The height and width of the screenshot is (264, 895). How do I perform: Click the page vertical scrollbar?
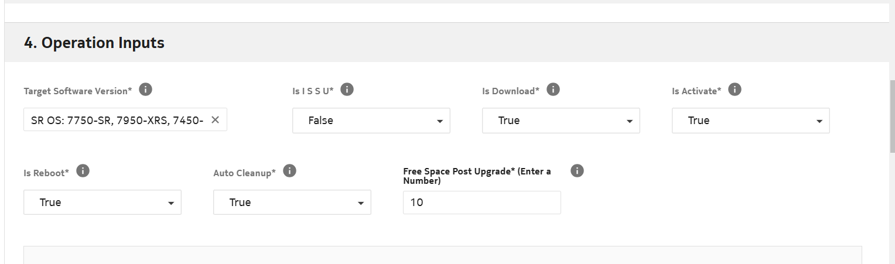click(891, 117)
